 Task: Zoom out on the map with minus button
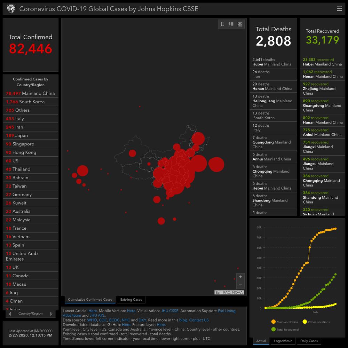240,284
